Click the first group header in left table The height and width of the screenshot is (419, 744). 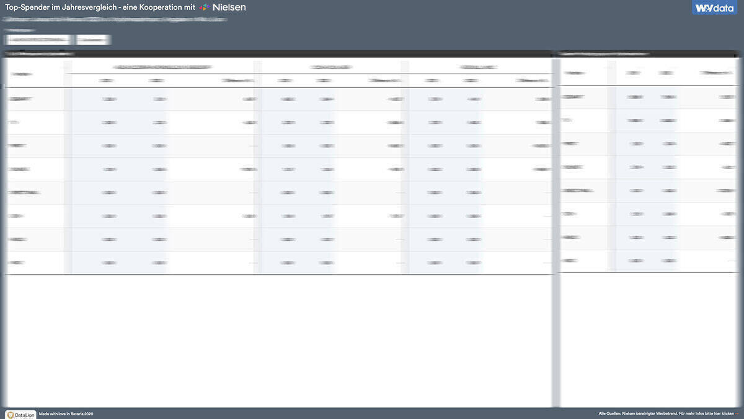(162, 67)
